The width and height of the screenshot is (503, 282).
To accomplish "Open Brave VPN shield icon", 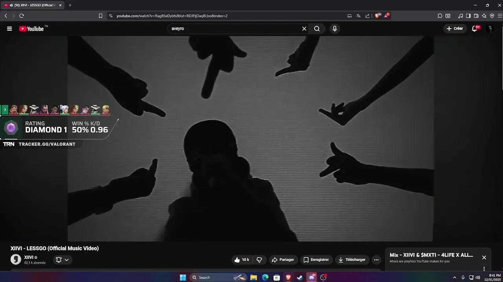I will point(492,16).
